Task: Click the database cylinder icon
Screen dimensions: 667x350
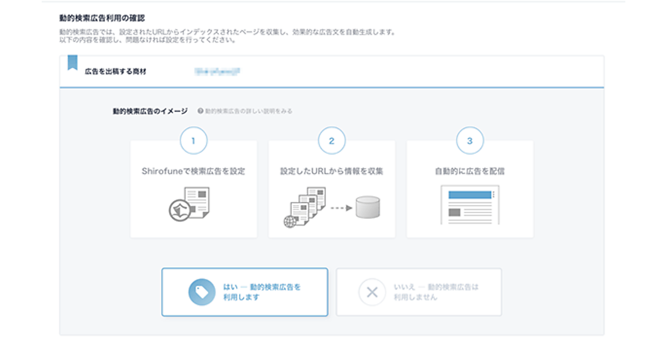Action: (x=367, y=208)
